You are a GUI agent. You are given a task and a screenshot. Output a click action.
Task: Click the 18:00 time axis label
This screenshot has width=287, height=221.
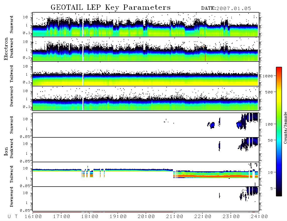pyautogui.click(x=90, y=217)
